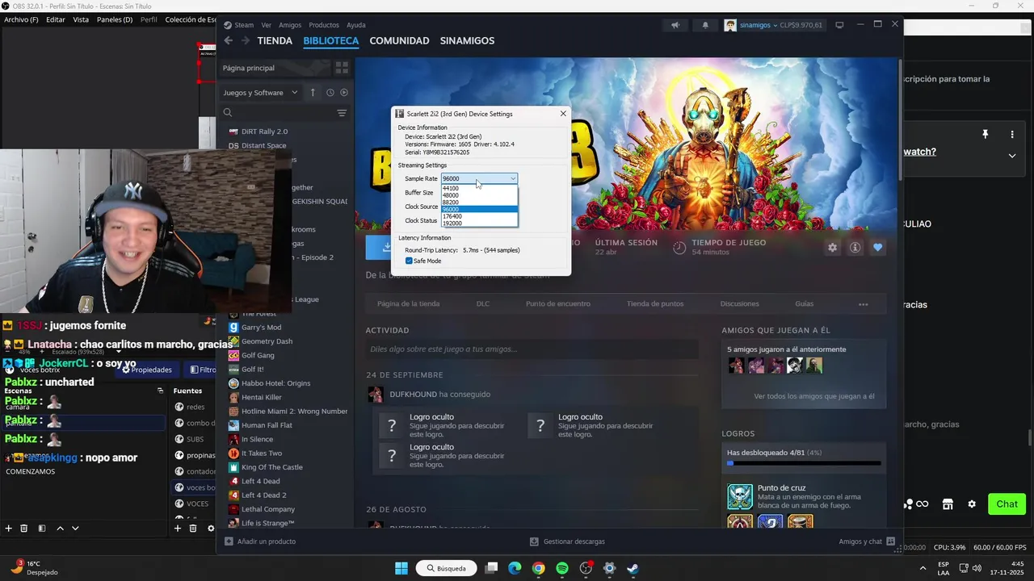1034x581 pixels.
Task: Open Steam taskbar icon
Action: (x=633, y=568)
